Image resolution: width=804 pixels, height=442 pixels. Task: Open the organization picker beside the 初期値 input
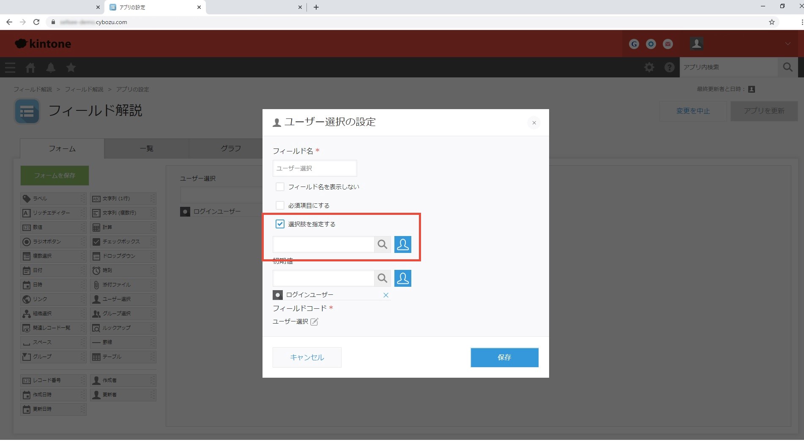tap(403, 278)
